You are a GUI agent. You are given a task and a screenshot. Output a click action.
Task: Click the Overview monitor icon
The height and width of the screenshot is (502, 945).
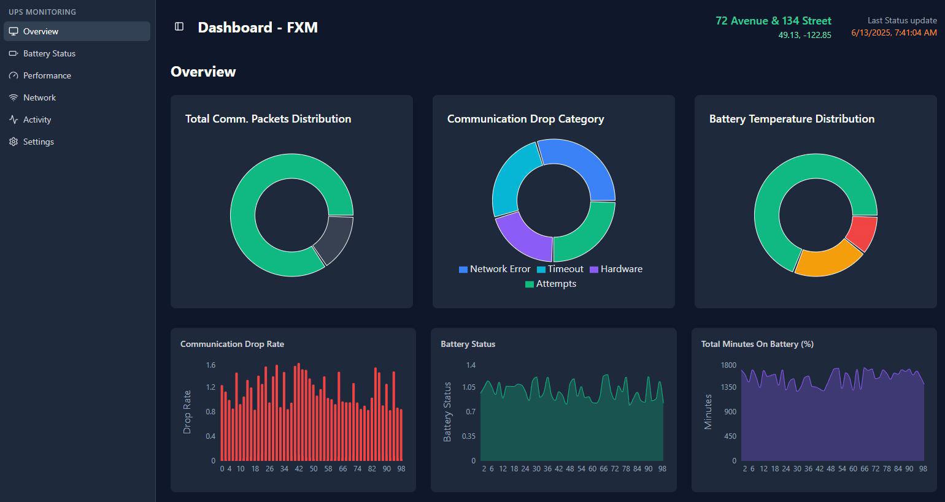[13, 31]
